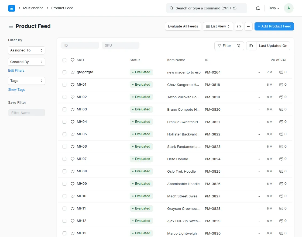
Task: Open the sidebar menu beside Product Feed title
Action: [x=11, y=26]
